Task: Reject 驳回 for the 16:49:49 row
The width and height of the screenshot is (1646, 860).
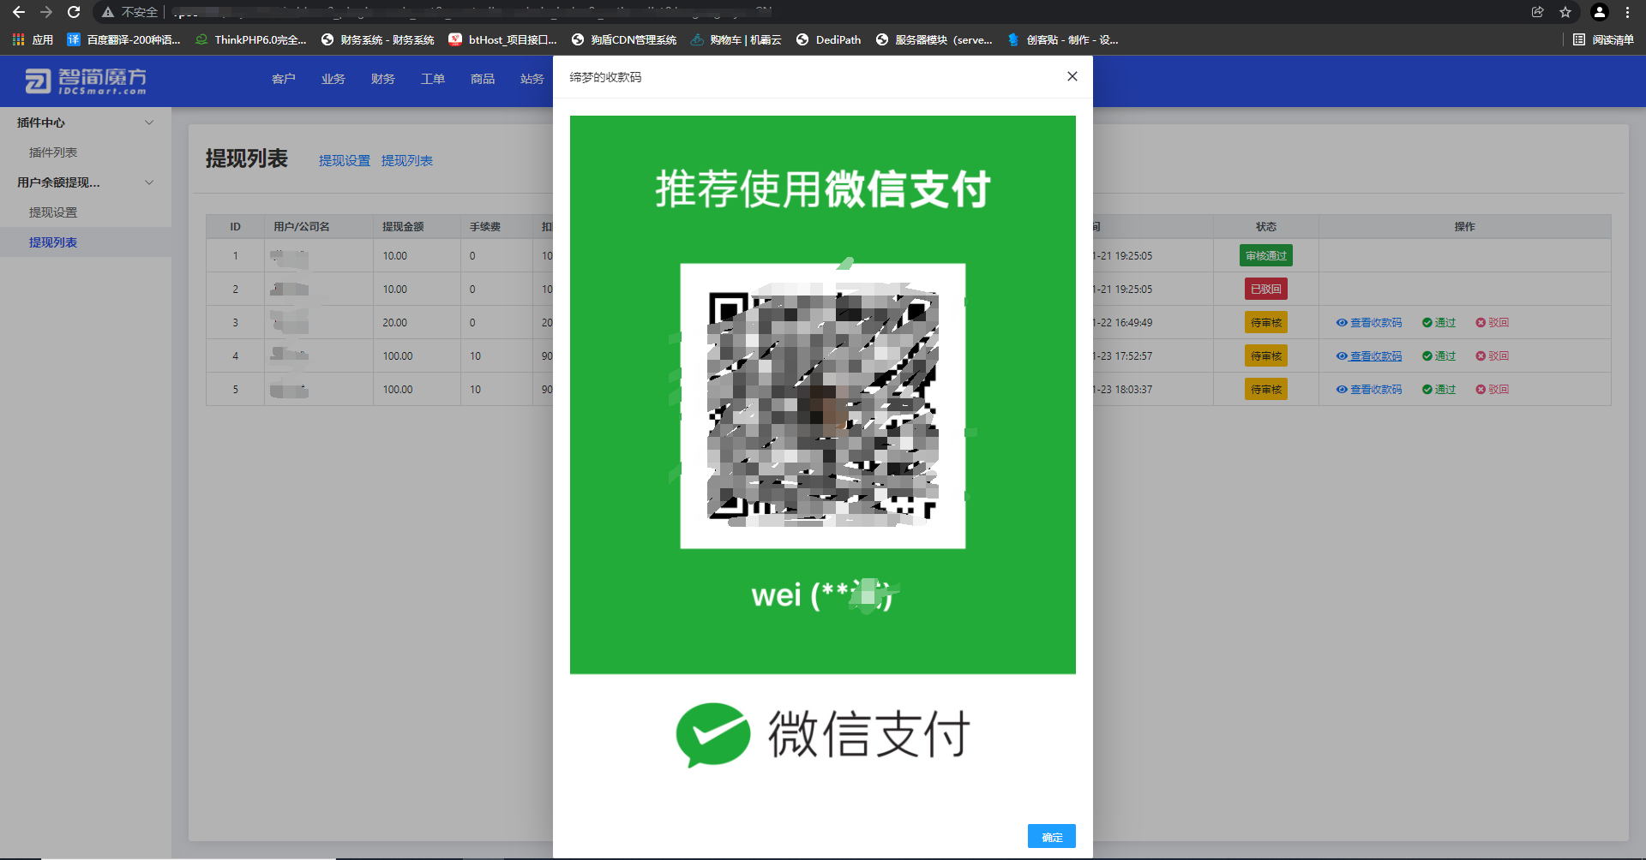Action: pyautogui.click(x=1492, y=323)
